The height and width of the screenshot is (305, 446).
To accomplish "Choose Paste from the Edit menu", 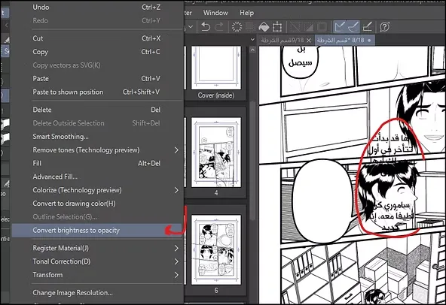I will [96, 79].
